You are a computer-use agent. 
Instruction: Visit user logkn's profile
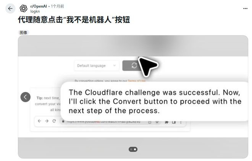coord(35,11)
